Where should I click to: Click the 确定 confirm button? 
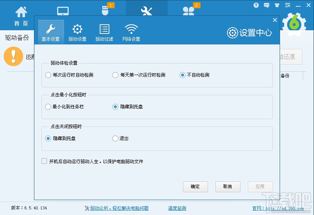tap(195, 187)
